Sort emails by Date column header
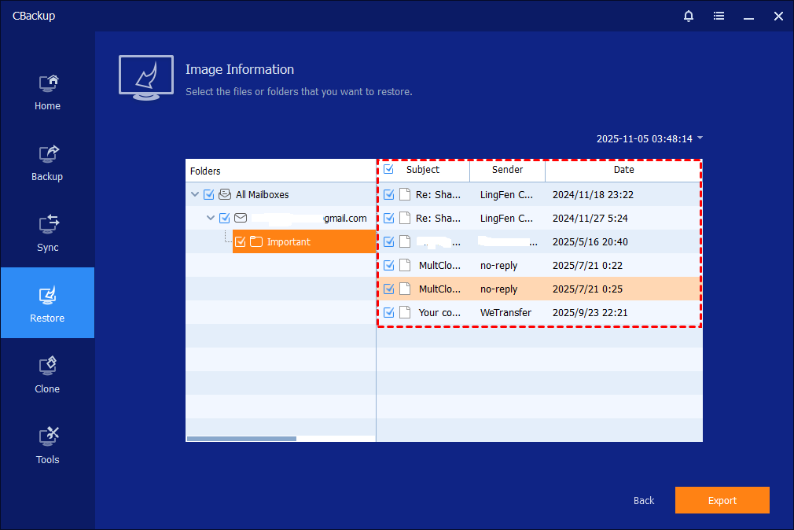Screen dimensions: 794x530 (623, 170)
